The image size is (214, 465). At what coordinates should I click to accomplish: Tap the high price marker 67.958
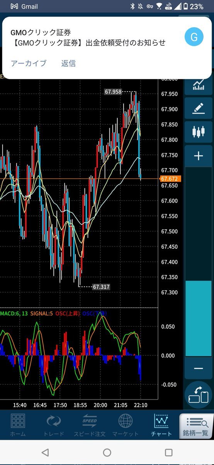[113, 92]
